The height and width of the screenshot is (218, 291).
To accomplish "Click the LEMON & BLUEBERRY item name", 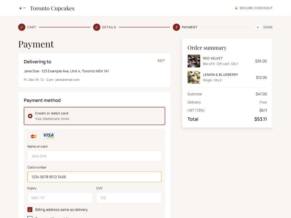I will point(220,75).
